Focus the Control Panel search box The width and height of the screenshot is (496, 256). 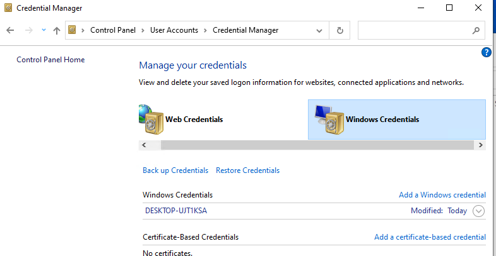tap(421, 30)
